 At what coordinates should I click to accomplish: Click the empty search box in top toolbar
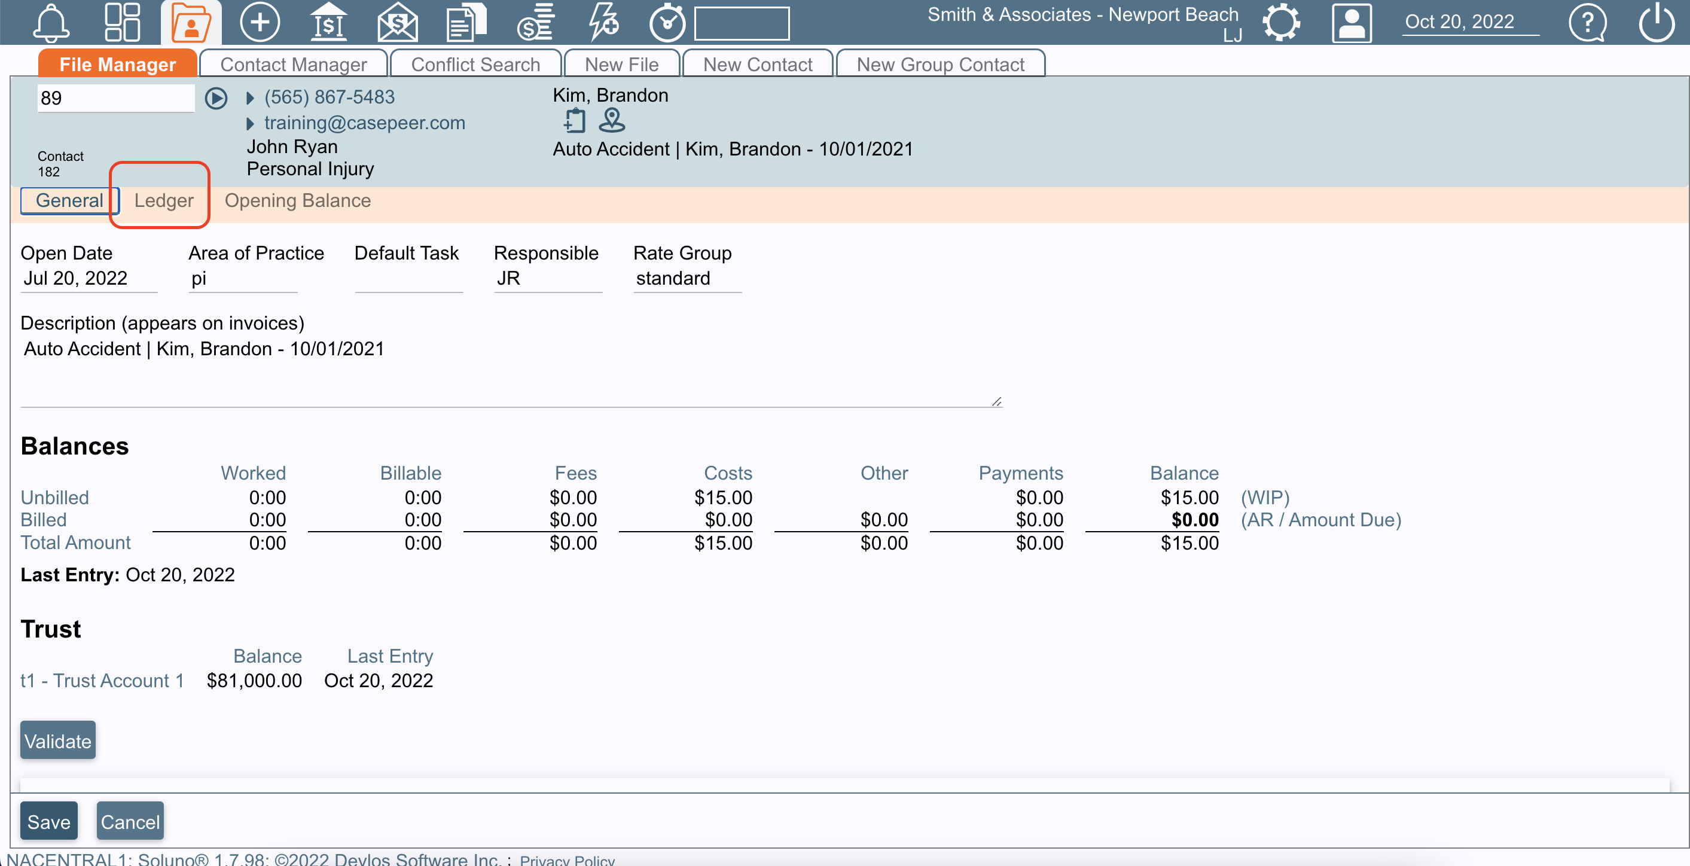point(742,25)
